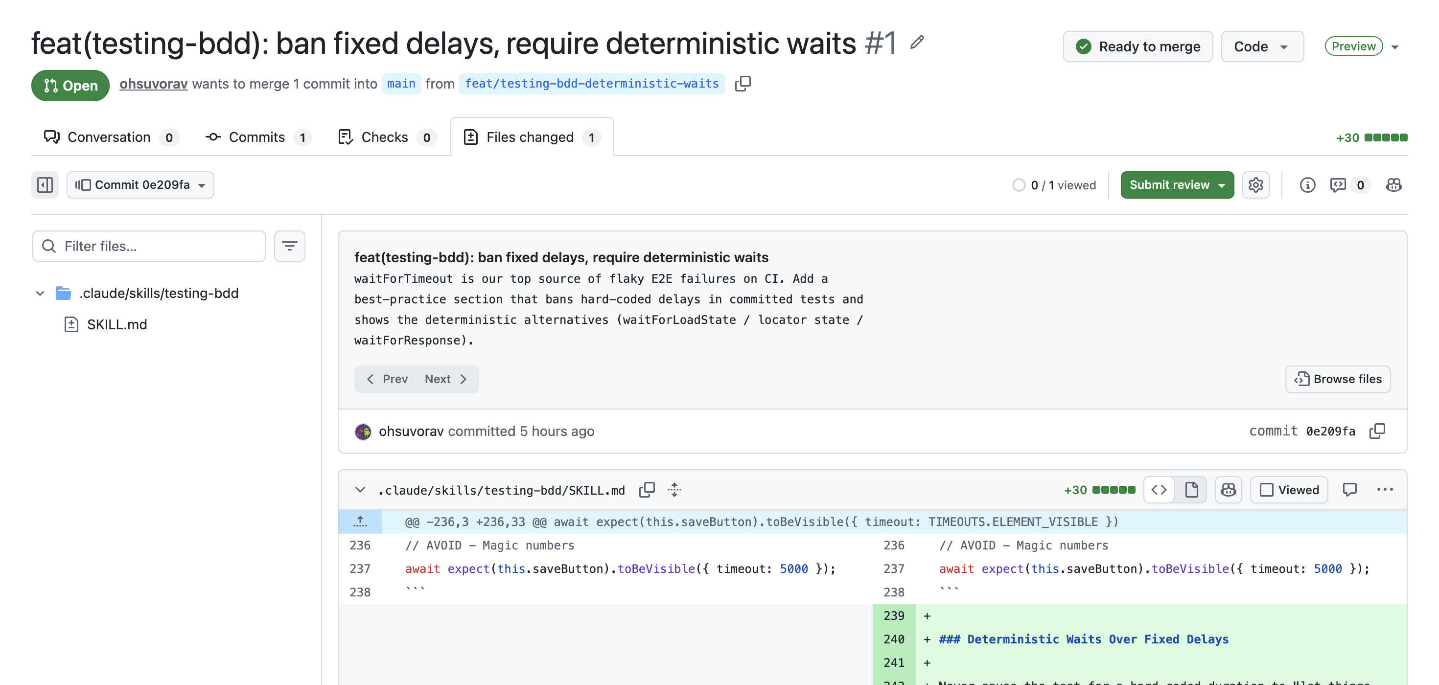Viewport: 1439px width, 685px height.
Task: Expand hidden lines above the hunk
Action: point(360,522)
